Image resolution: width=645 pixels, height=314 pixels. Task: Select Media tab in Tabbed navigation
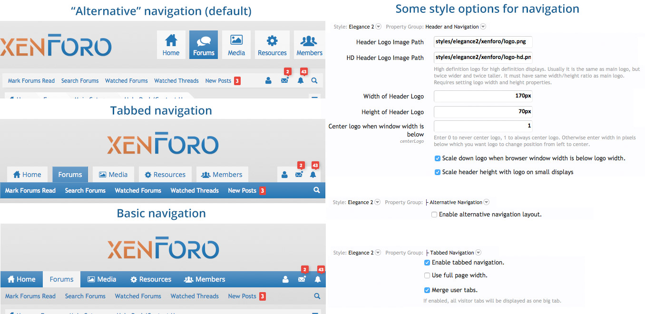tap(113, 175)
